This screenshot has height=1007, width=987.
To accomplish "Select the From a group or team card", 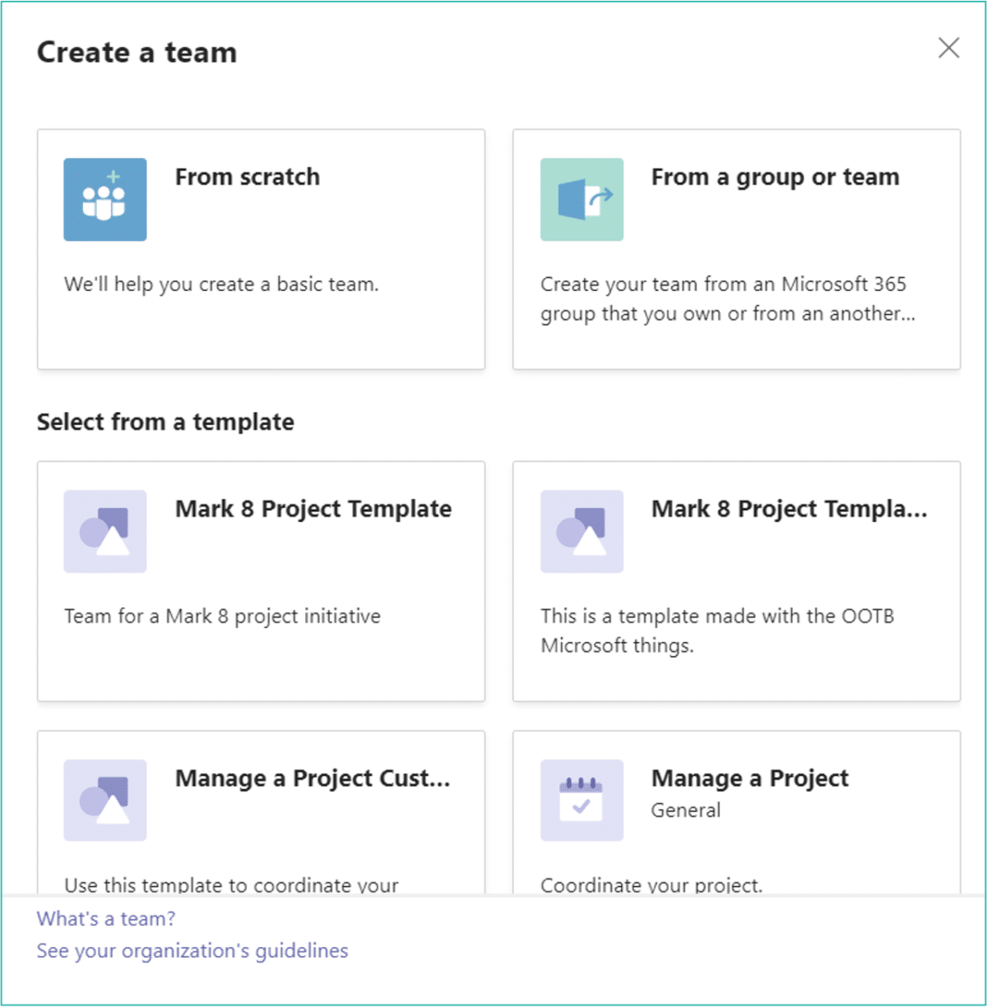I will (x=736, y=248).
